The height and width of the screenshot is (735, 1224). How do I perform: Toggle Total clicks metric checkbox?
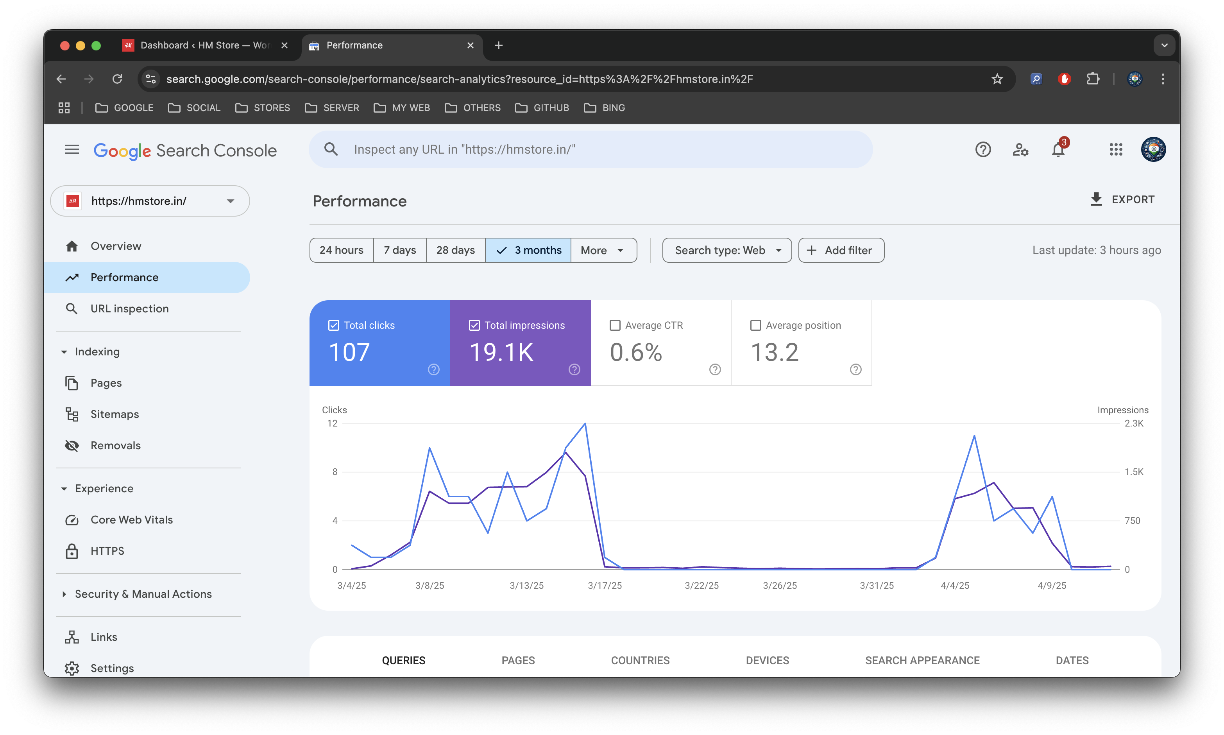(x=334, y=325)
